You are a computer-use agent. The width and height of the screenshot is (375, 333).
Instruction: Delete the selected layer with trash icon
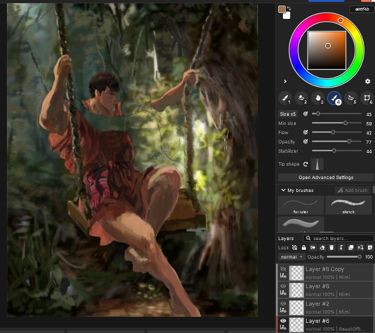tap(331, 247)
